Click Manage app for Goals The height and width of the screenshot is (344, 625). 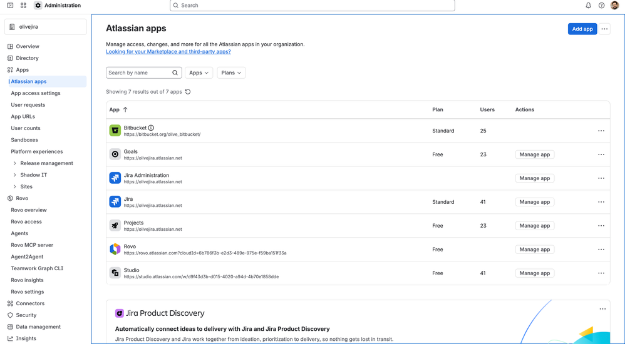535,154
